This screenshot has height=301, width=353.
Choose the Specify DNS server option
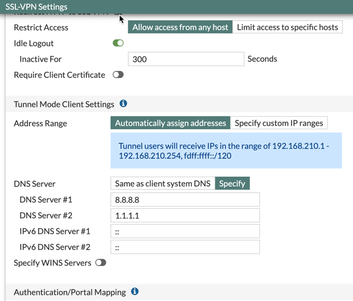click(x=232, y=183)
